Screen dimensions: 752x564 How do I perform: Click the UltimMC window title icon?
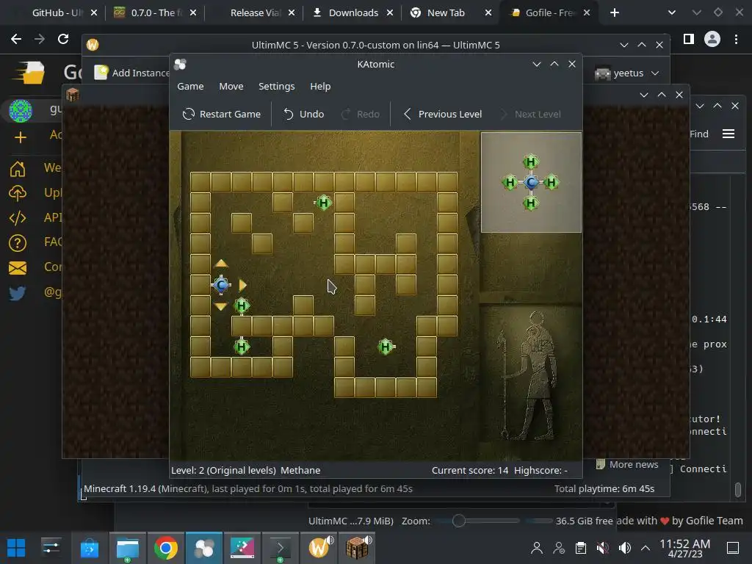(x=93, y=45)
